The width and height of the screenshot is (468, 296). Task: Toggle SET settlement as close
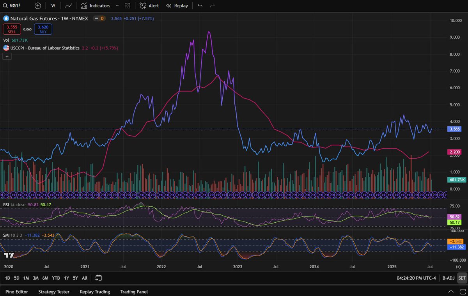pos(462,278)
